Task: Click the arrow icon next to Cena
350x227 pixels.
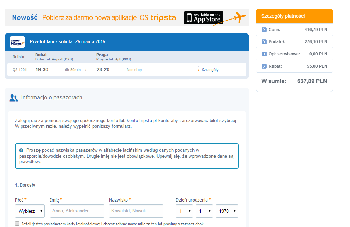Action: pos(264,30)
